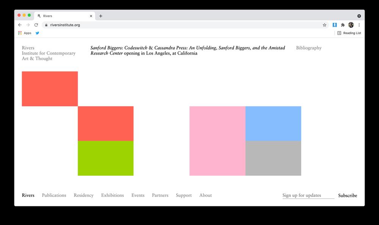Focus the Sign up for updates field
This screenshot has width=379, height=225.
[x=308, y=195]
